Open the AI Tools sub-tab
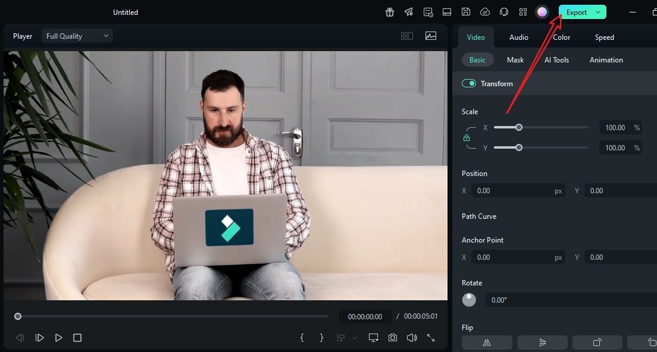The height and width of the screenshot is (352, 657). coord(556,60)
